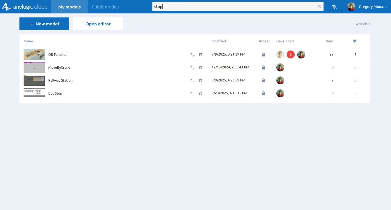Click the run icon for Oil Terminal
The height and width of the screenshot is (210, 391).
coord(192,55)
